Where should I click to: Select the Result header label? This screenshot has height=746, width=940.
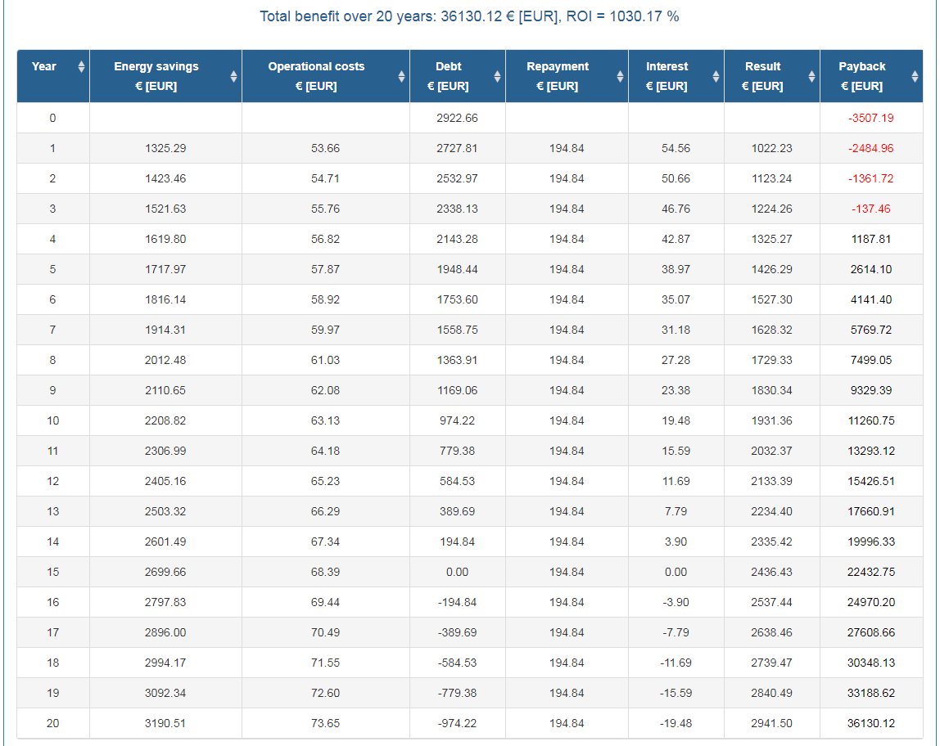762,66
